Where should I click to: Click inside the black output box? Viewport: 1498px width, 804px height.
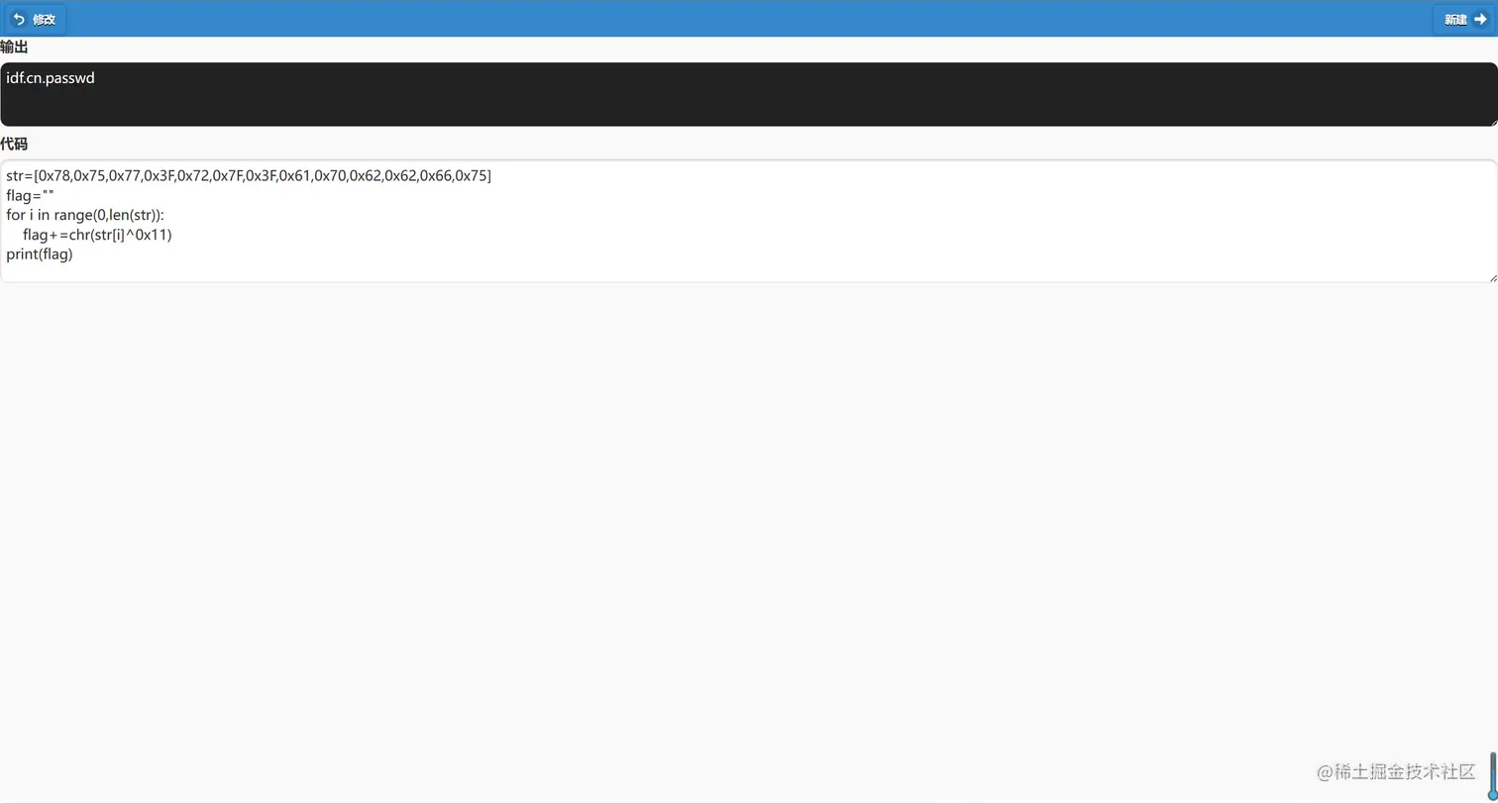coord(749,94)
